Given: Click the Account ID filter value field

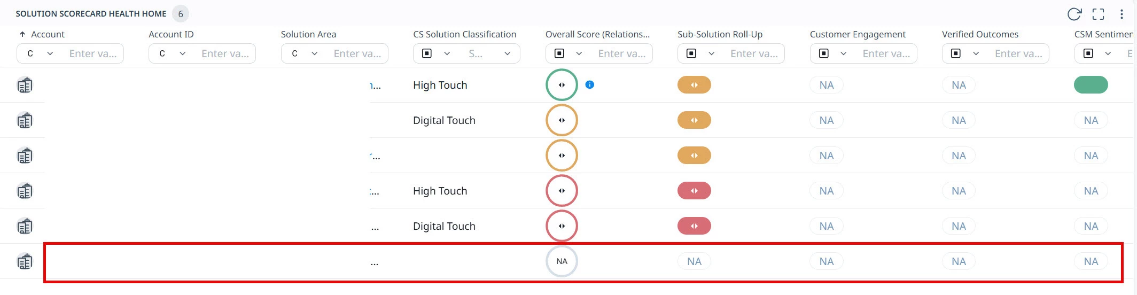Looking at the screenshot, I should click(x=225, y=53).
